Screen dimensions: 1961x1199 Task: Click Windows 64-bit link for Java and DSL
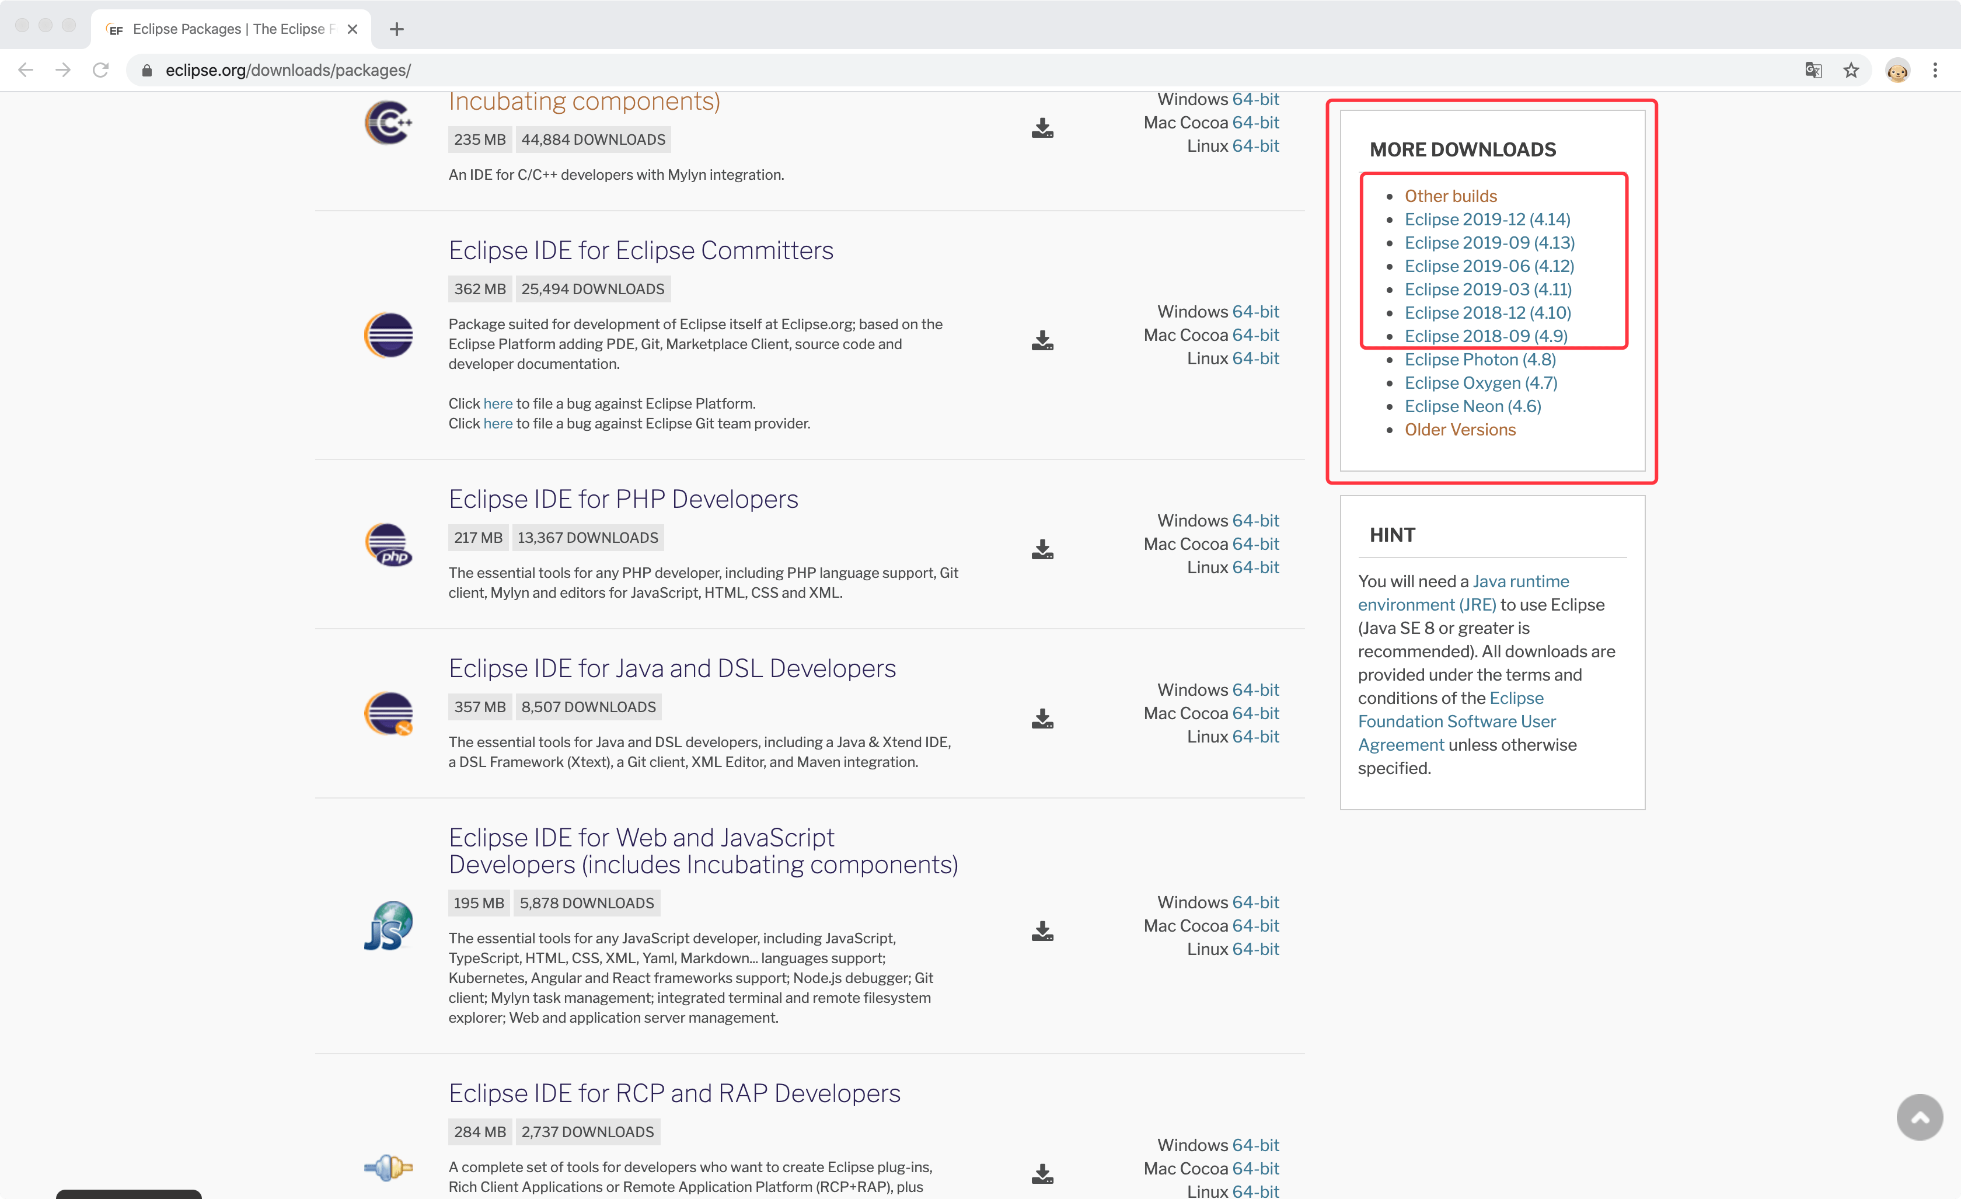click(x=1255, y=689)
